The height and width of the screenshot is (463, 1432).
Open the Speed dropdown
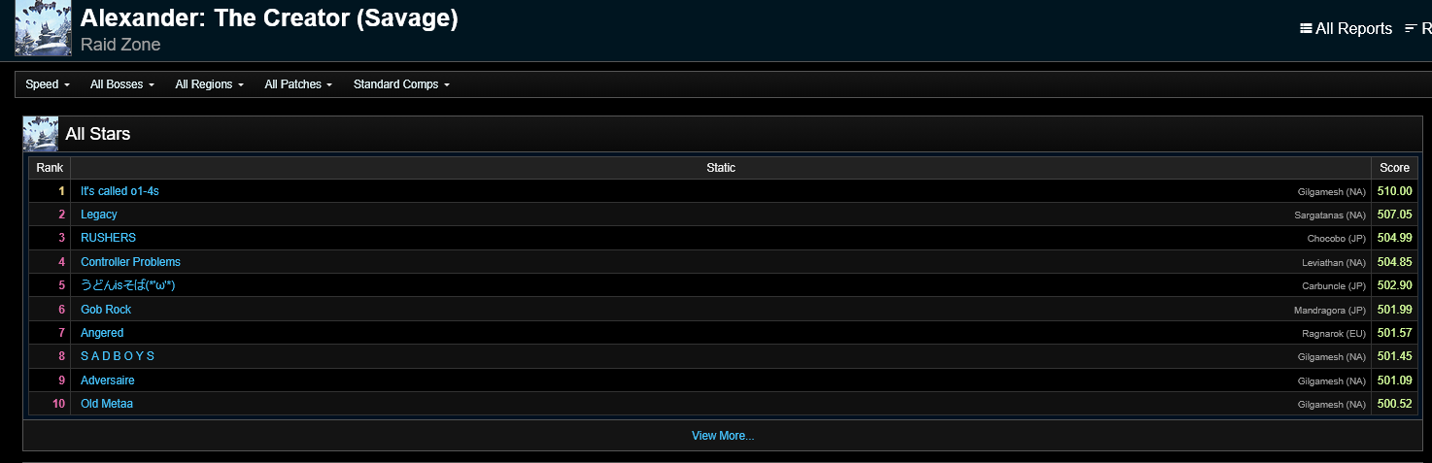(48, 84)
